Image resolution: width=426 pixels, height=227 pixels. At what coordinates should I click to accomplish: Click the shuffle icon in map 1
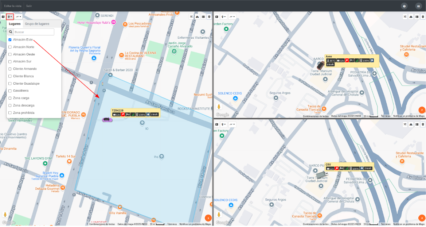pos(191,17)
